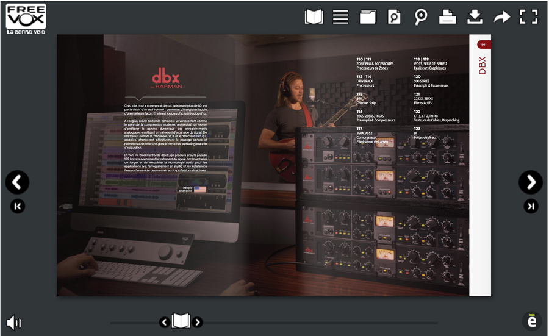Open the '123 DI Boîtes de direct' entry
This screenshot has height=336, width=549.
(425, 133)
